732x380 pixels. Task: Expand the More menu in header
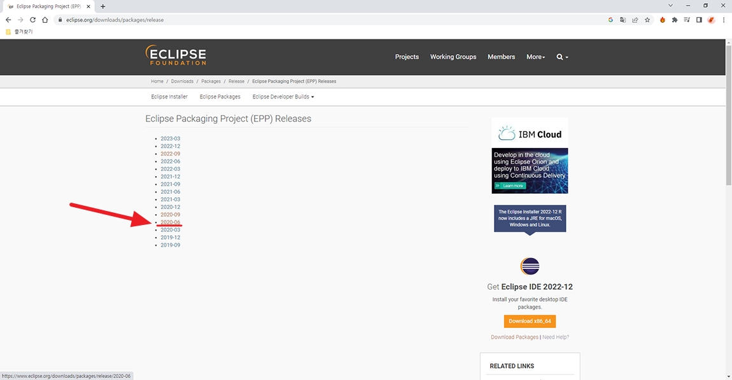click(535, 57)
